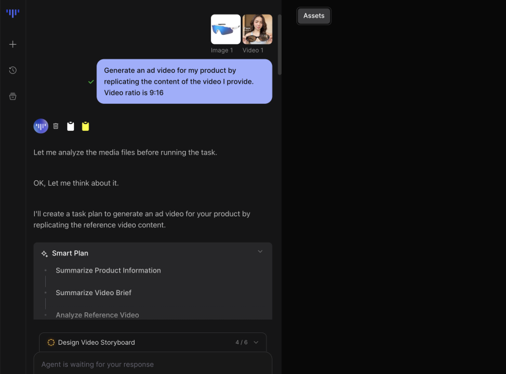Select the Analyze Reference Video step
Screen dimensions: 506x374
97,315
